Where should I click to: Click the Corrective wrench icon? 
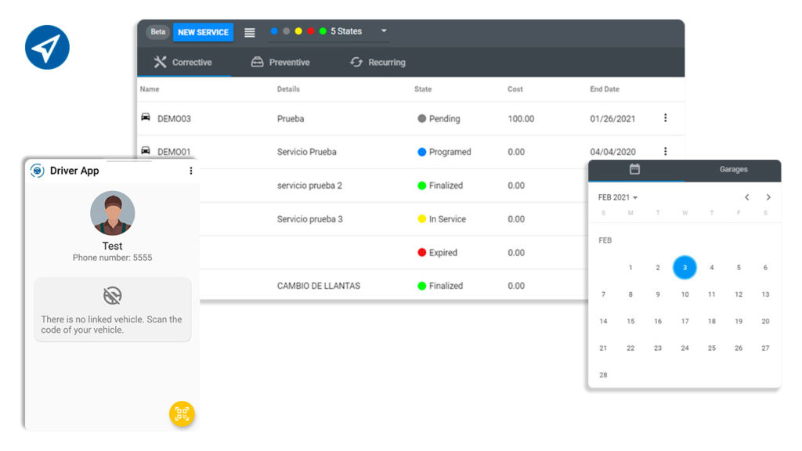click(x=160, y=63)
